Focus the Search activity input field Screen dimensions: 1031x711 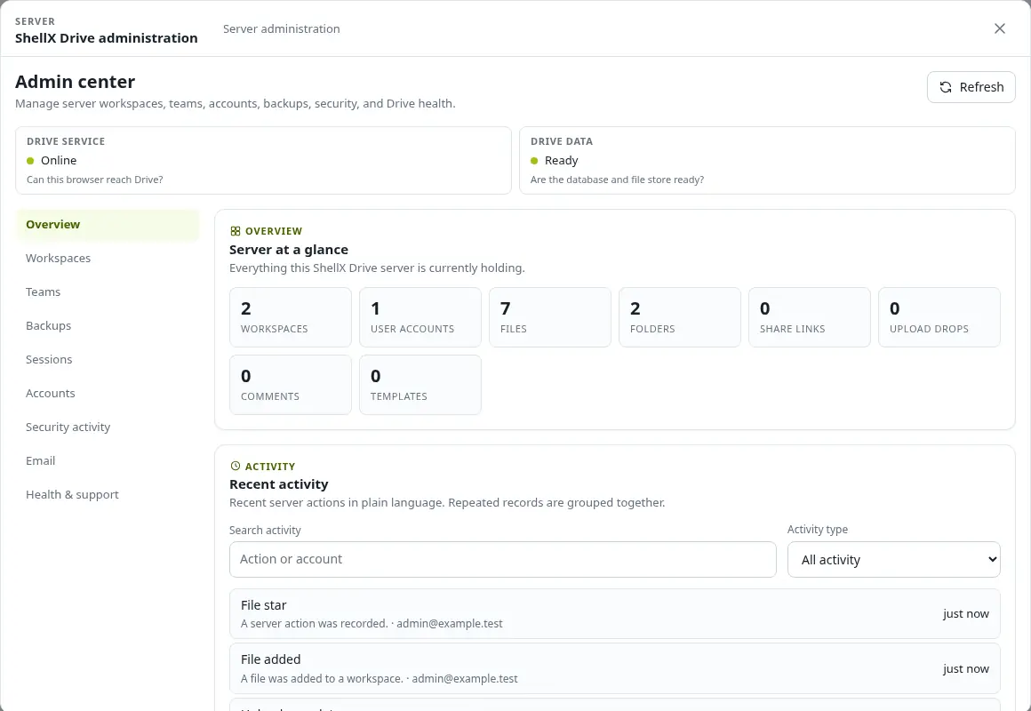[502, 560]
